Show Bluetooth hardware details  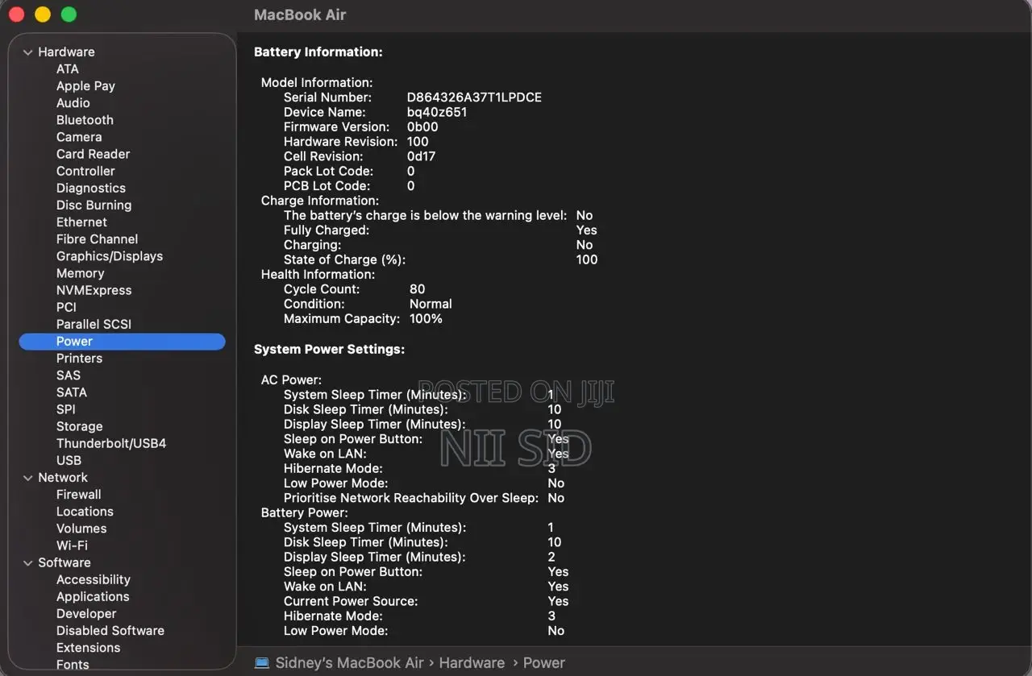coord(85,120)
